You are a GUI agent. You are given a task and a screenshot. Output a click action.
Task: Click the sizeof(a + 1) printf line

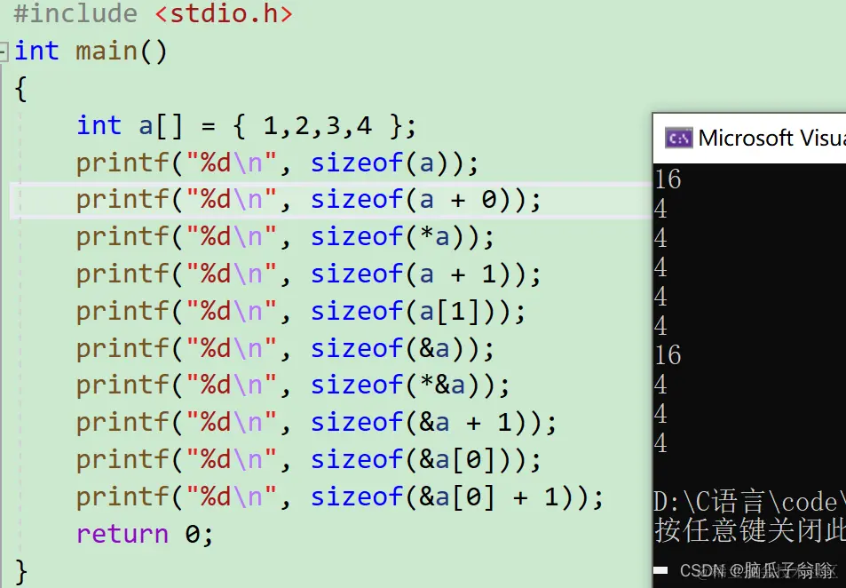pyautogui.click(x=308, y=274)
